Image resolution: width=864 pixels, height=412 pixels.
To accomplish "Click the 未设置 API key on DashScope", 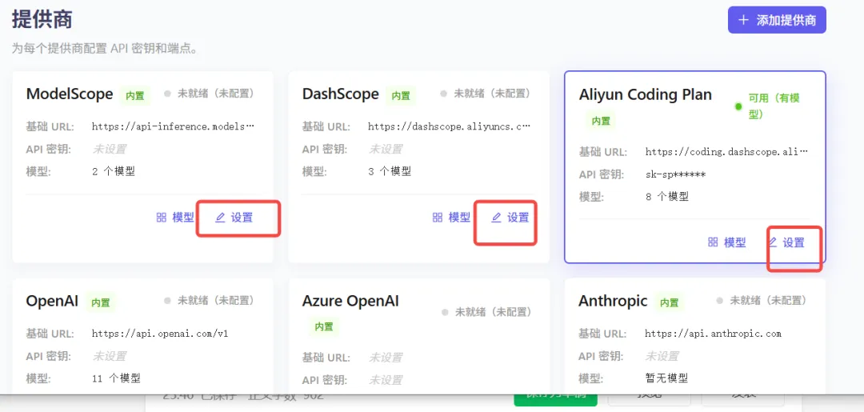I will [385, 150].
